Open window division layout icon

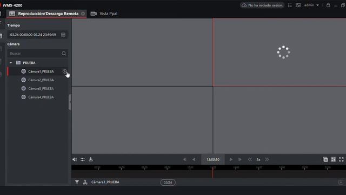pyautogui.click(x=333, y=159)
